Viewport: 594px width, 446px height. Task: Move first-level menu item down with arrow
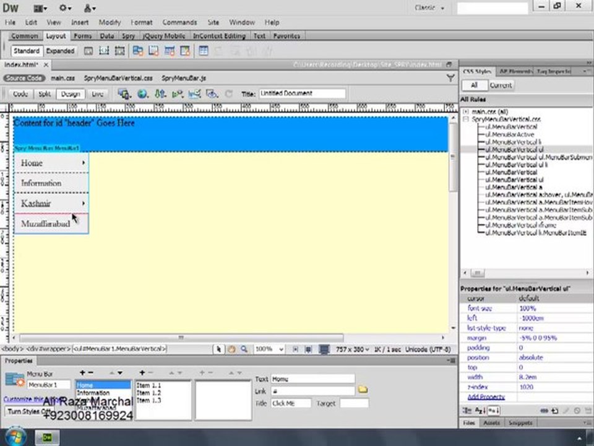(120, 373)
